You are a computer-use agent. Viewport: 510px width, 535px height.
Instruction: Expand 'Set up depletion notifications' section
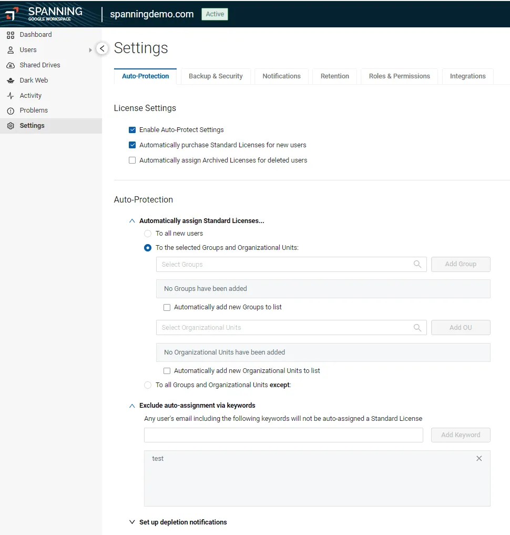132,522
